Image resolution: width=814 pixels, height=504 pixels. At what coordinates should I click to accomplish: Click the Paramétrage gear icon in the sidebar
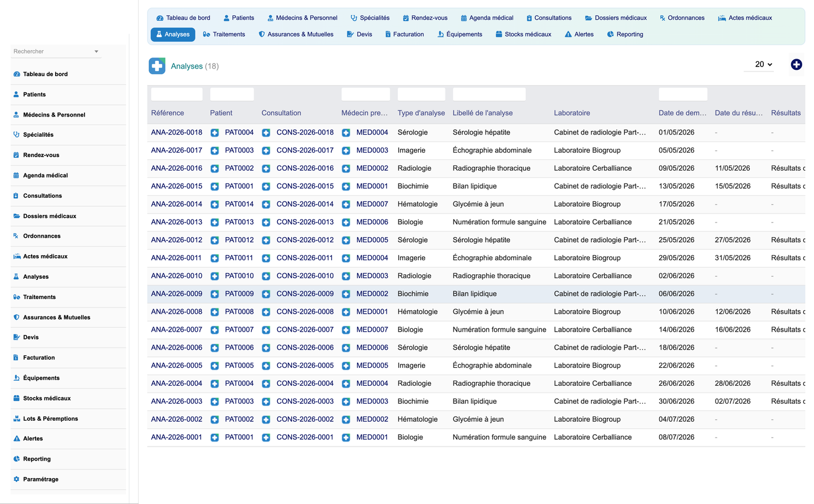(x=16, y=479)
